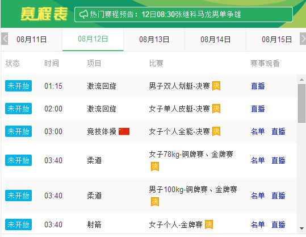
Task: Click the 女子个人-金牌赛 match text
Action: (175, 224)
